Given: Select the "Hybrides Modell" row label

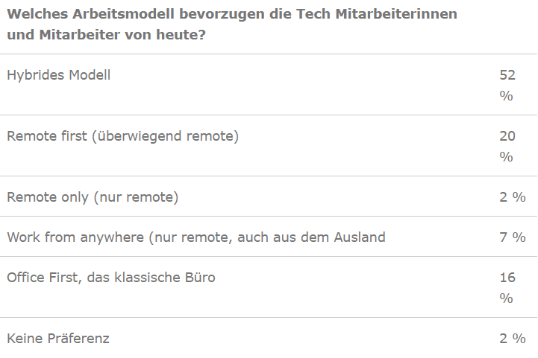Looking at the screenshot, I should 59,75.
